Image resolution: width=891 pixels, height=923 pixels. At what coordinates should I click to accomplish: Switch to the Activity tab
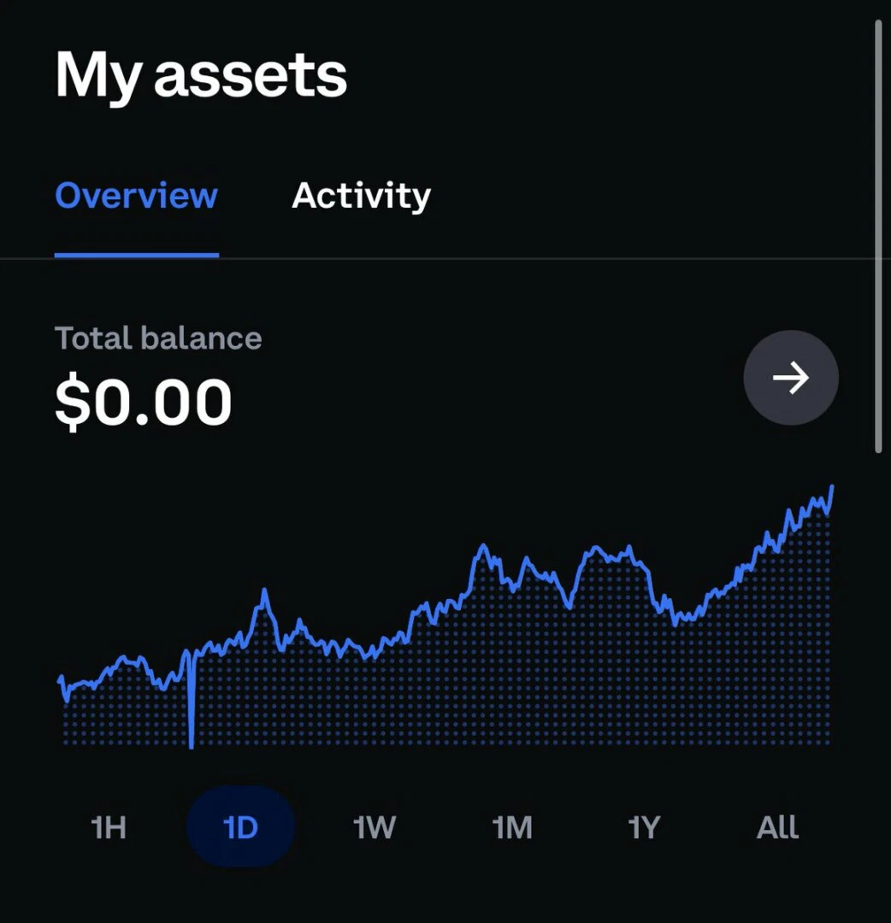click(361, 196)
